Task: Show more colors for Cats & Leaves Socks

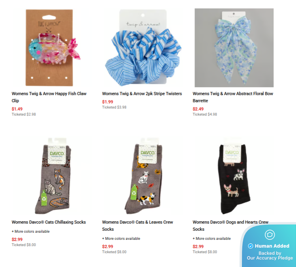Action: pos(121,239)
